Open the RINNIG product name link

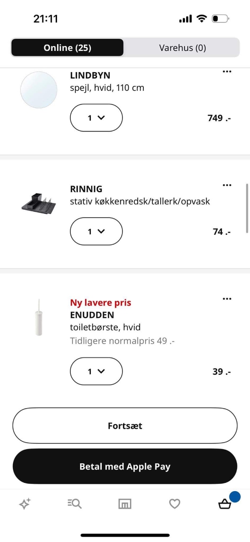86,189
